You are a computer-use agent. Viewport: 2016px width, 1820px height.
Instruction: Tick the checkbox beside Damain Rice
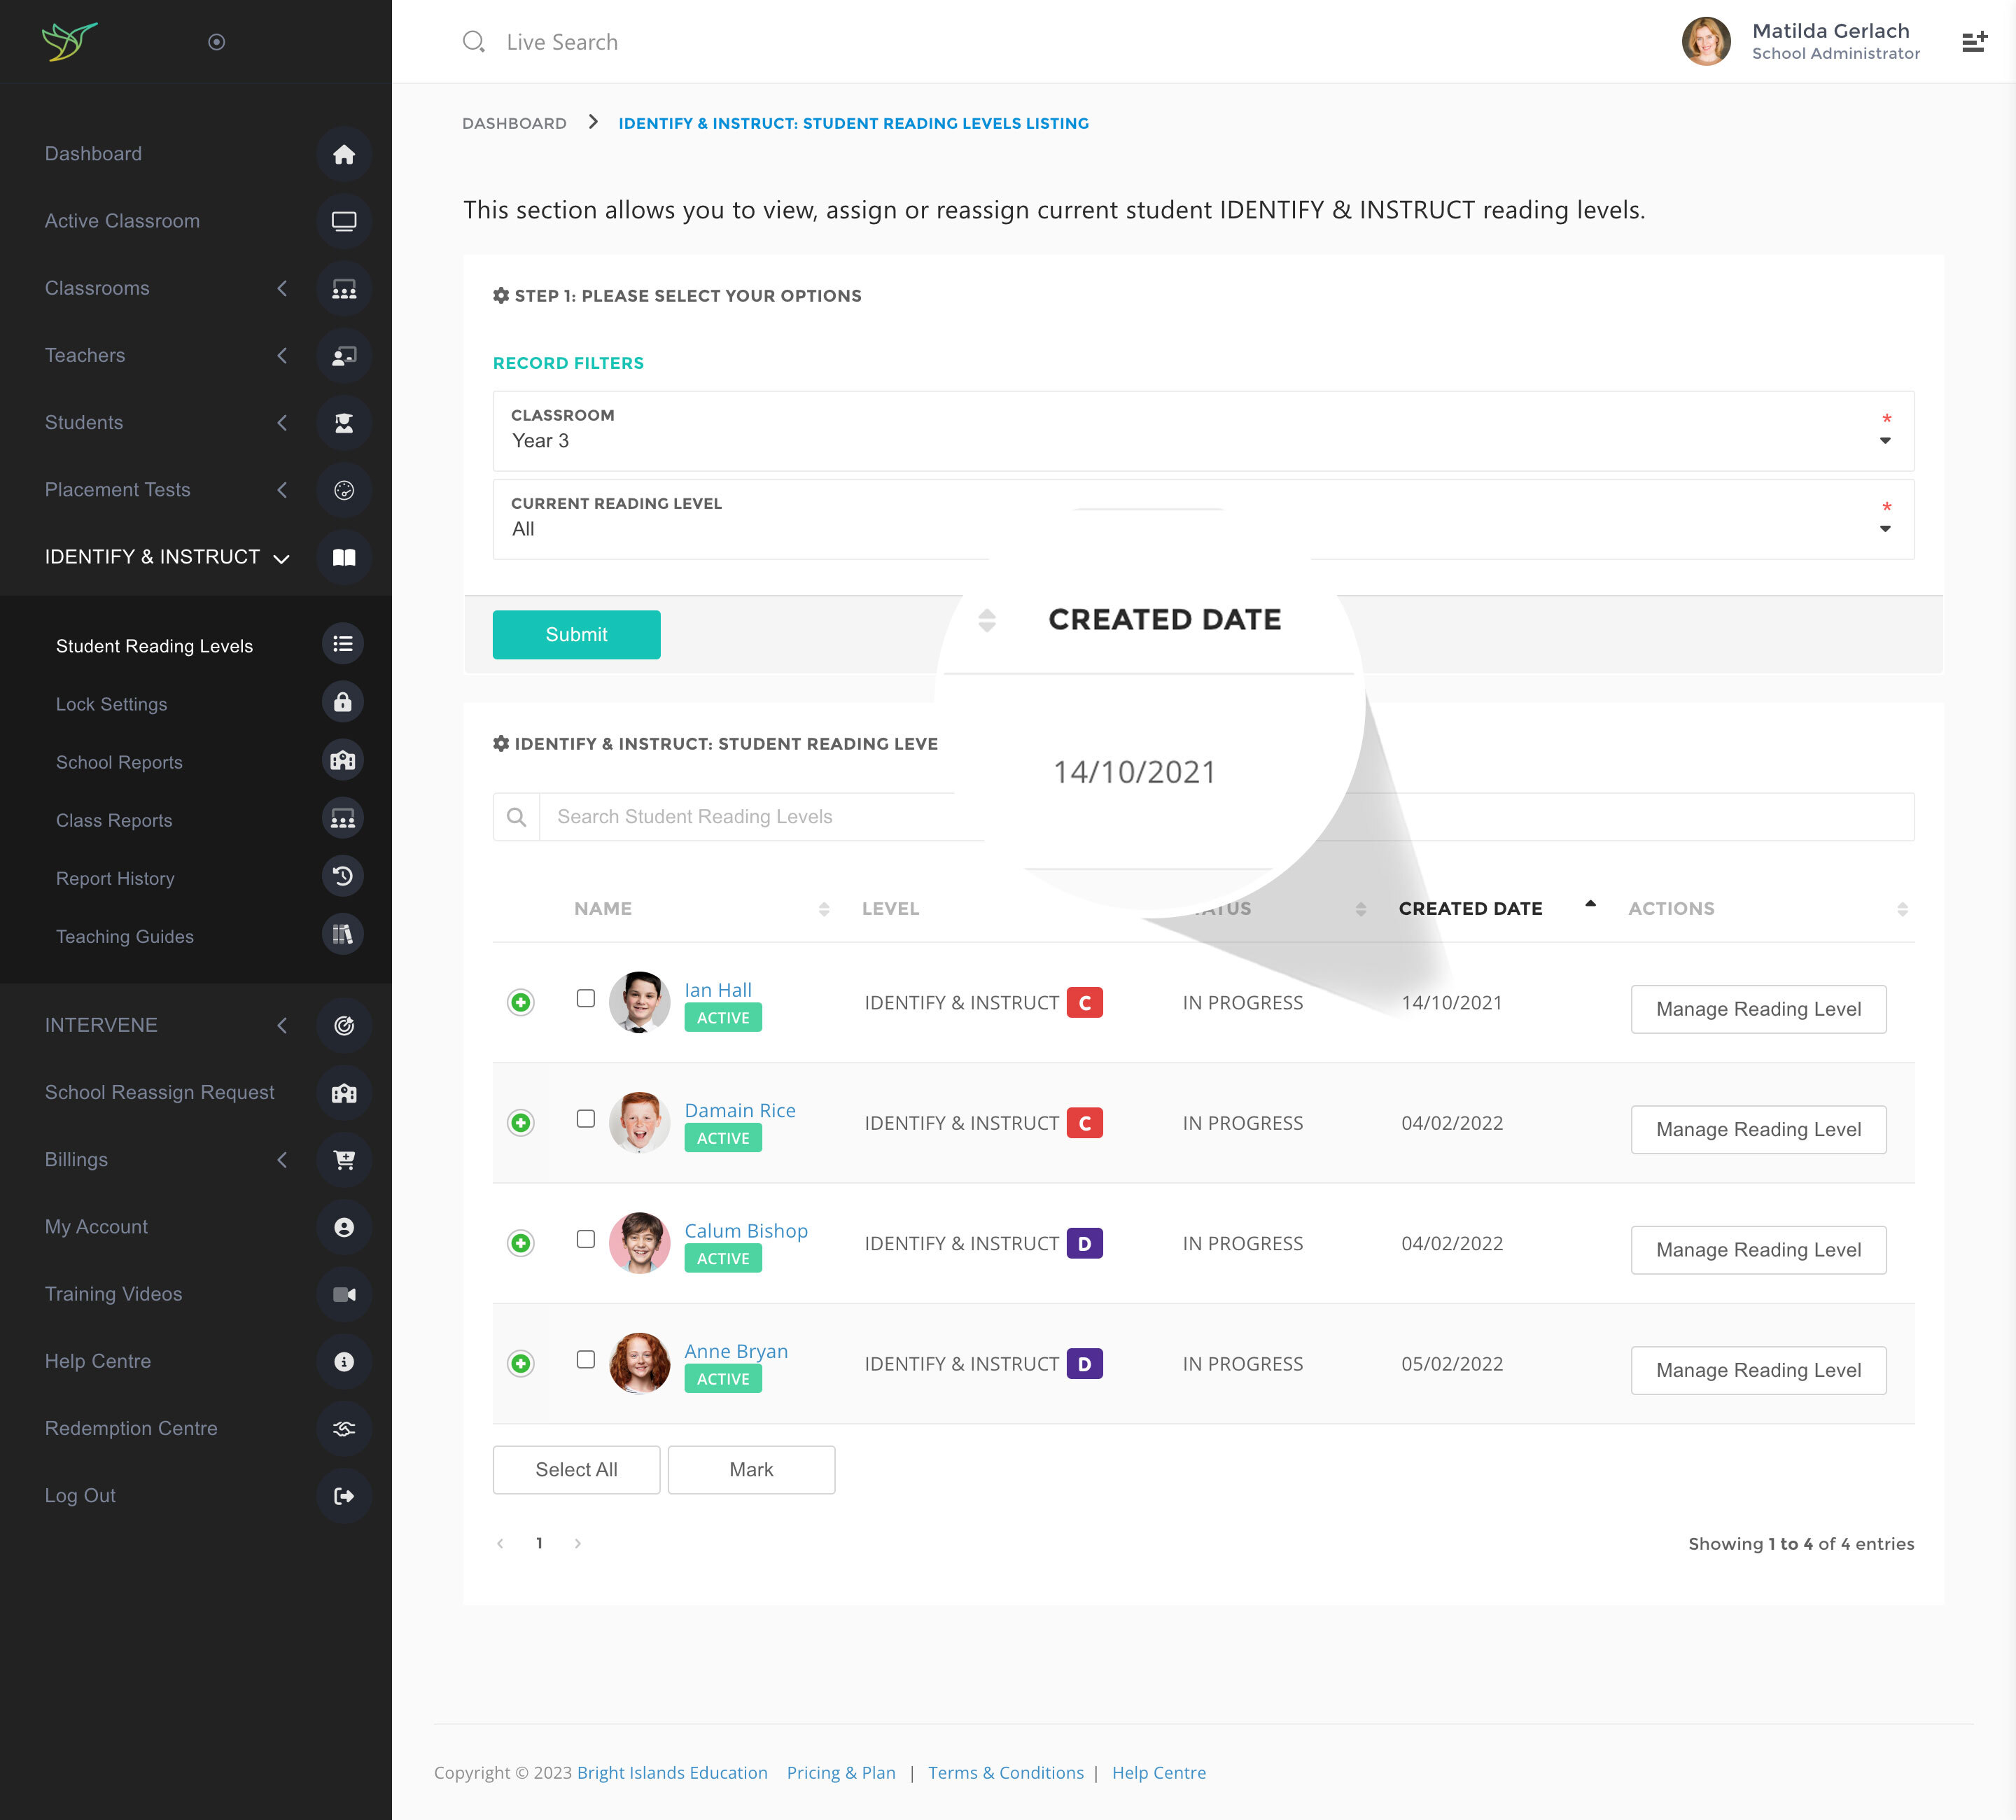(x=586, y=1119)
